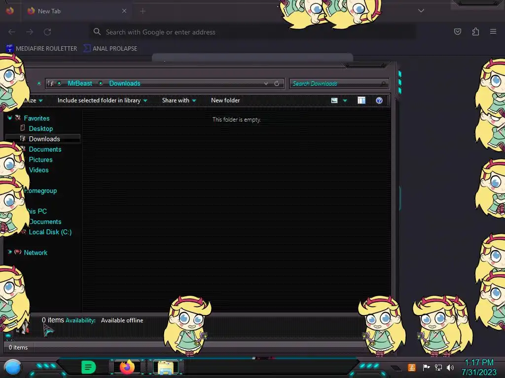Open the Share with dropdown
The width and height of the screenshot is (505, 378).
[179, 100]
